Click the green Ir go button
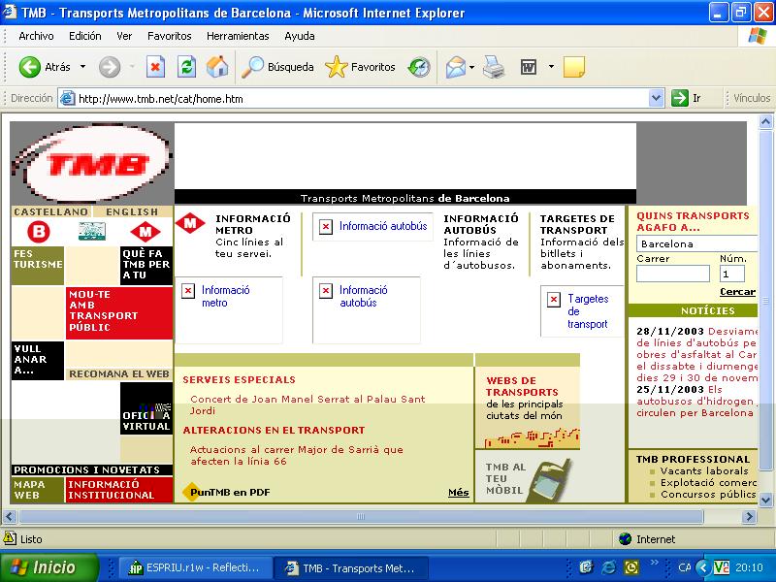 click(680, 98)
